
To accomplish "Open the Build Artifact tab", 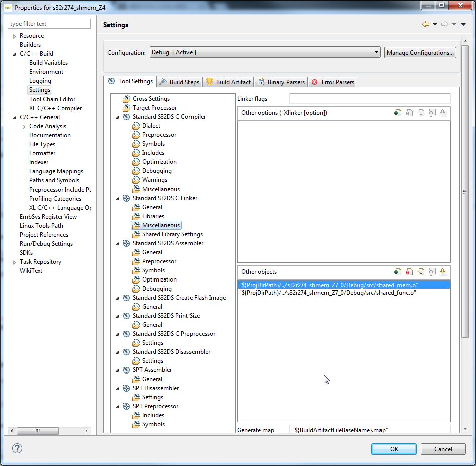I will click(228, 82).
